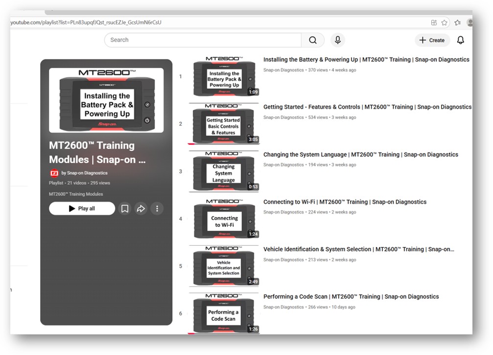Open Getting Started Basic Controls thumbnail
The image size is (493, 355).
[224, 124]
